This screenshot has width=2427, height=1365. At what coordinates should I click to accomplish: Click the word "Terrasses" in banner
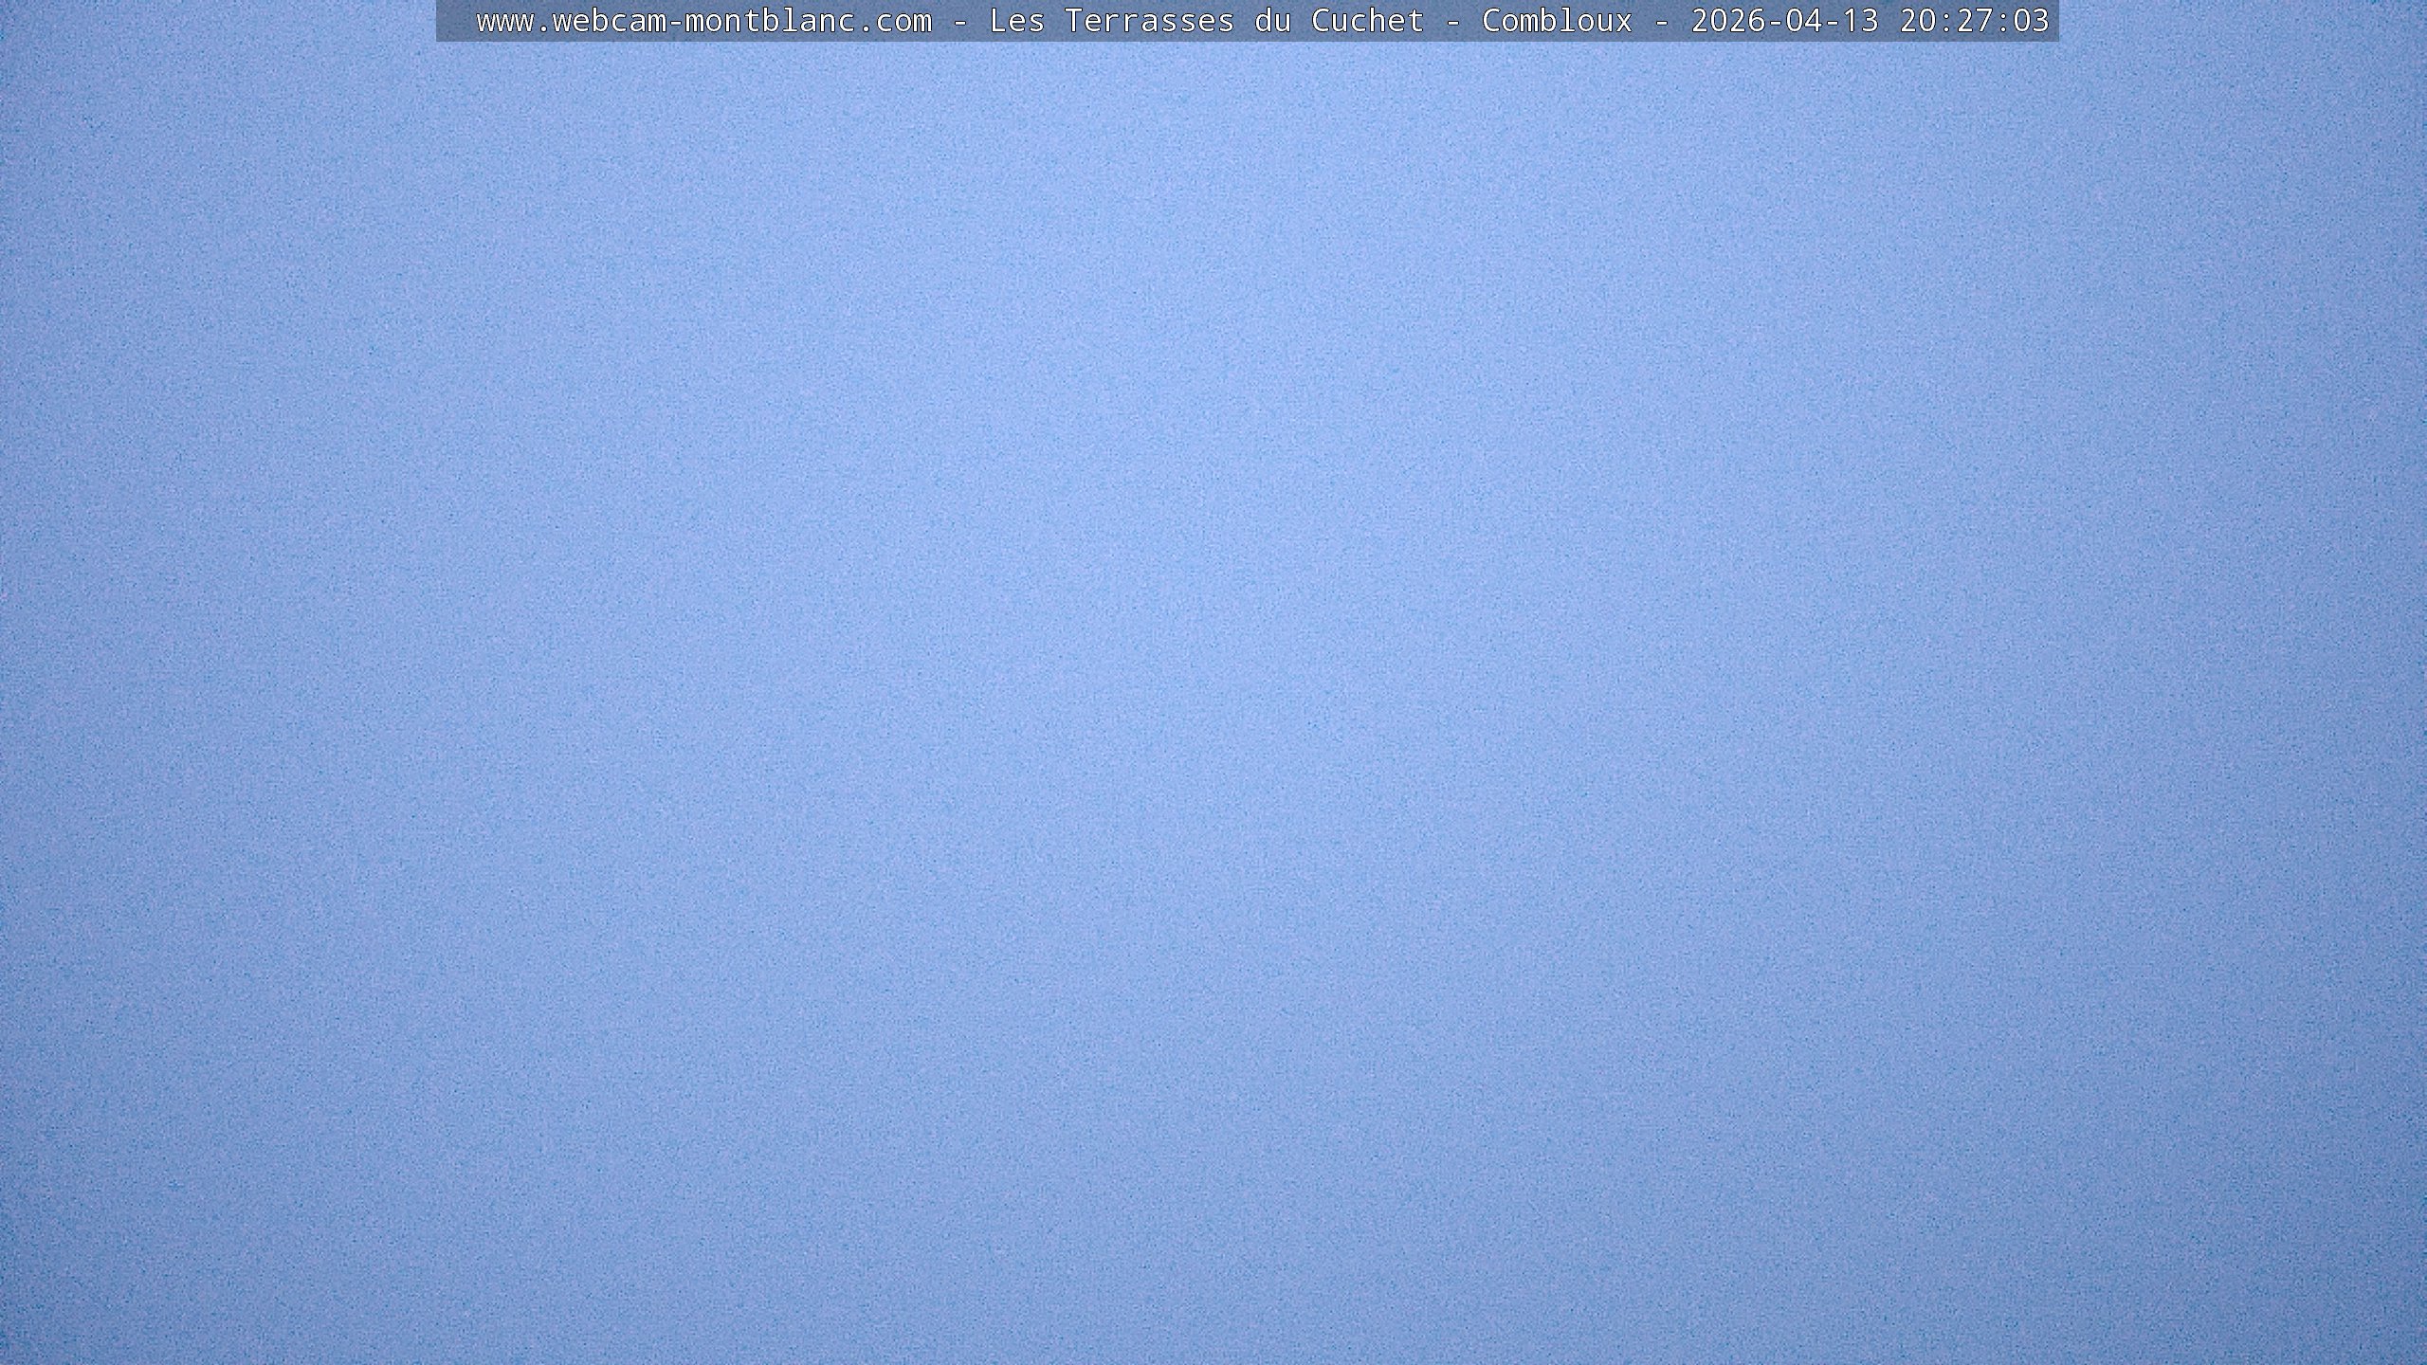pyautogui.click(x=1149, y=21)
